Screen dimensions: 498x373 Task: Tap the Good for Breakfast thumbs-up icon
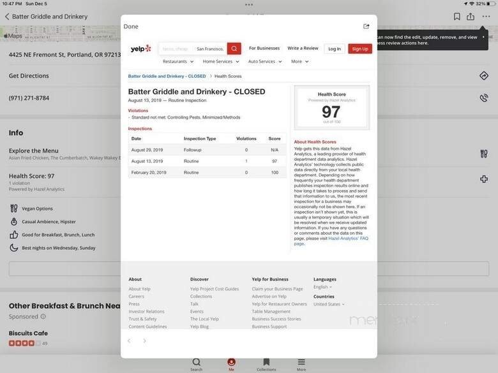pos(13,235)
